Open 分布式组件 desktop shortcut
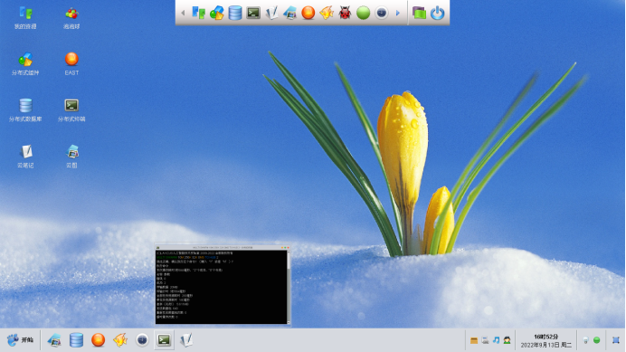 pyautogui.click(x=25, y=64)
